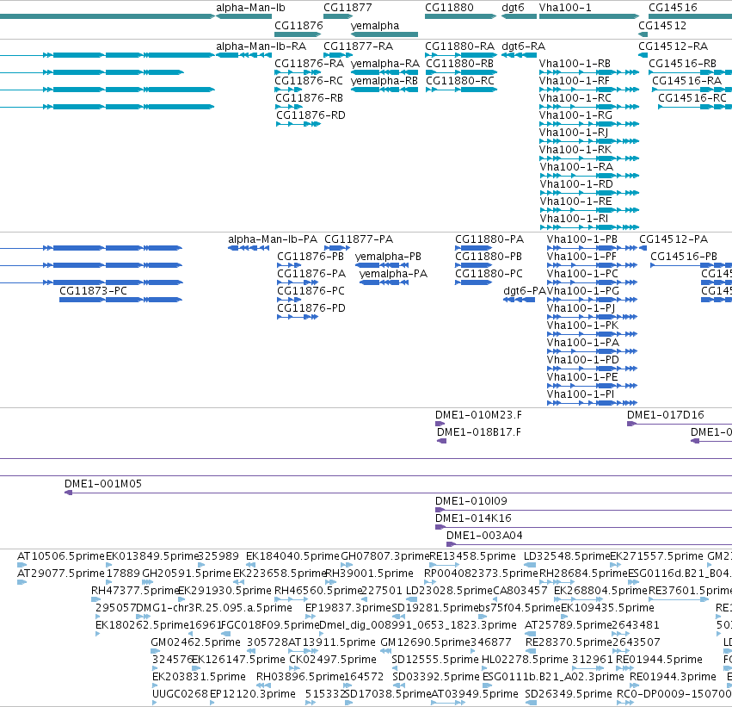Click CDS yemalpha-PA
This screenshot has height=707, width=732.
click(393, 275)
